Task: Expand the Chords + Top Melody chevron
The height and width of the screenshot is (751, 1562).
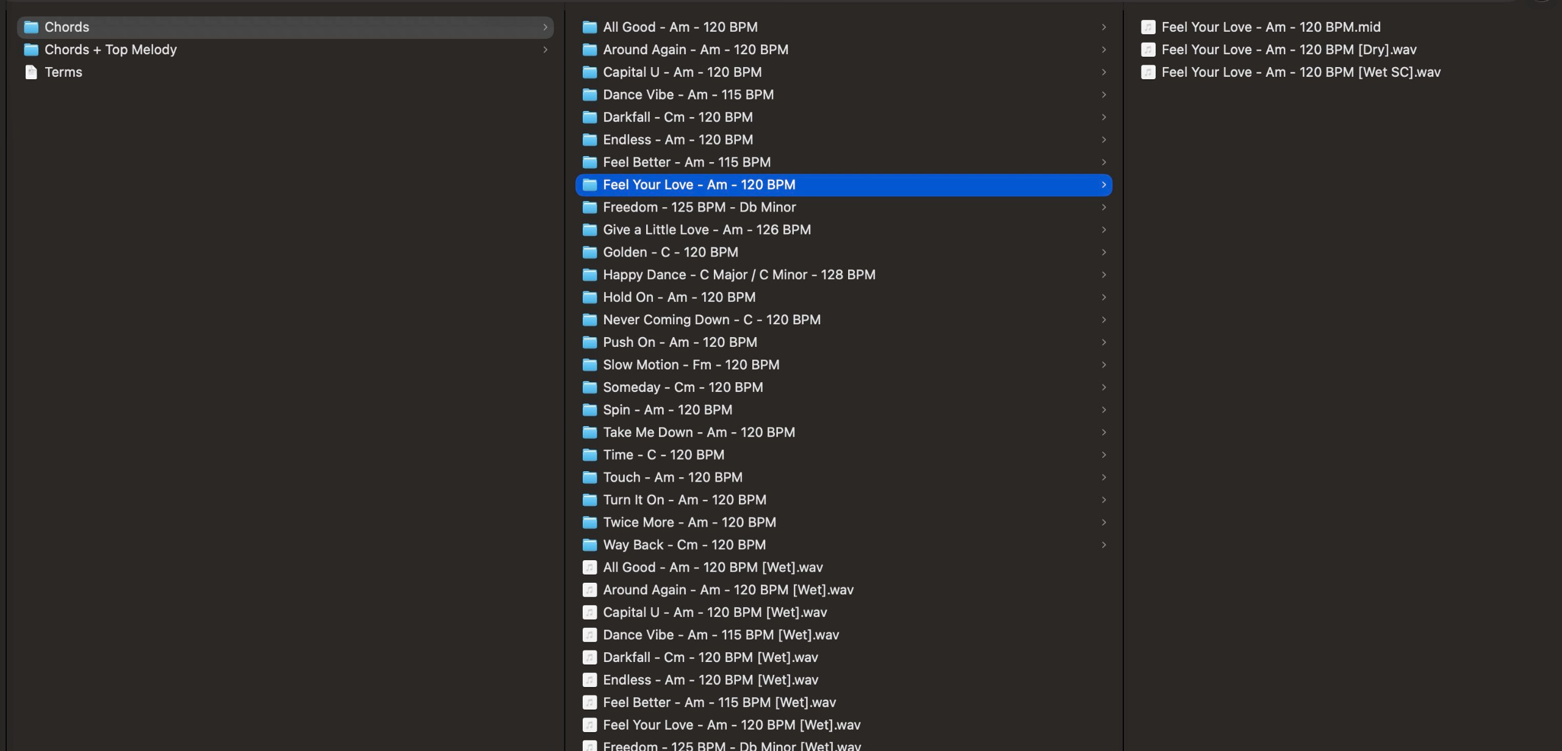Action: [545, 49]
